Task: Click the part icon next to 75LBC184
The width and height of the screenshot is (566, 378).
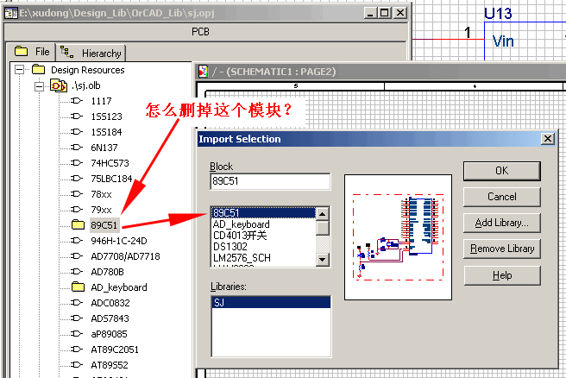Action: click(x=77, y=179)
